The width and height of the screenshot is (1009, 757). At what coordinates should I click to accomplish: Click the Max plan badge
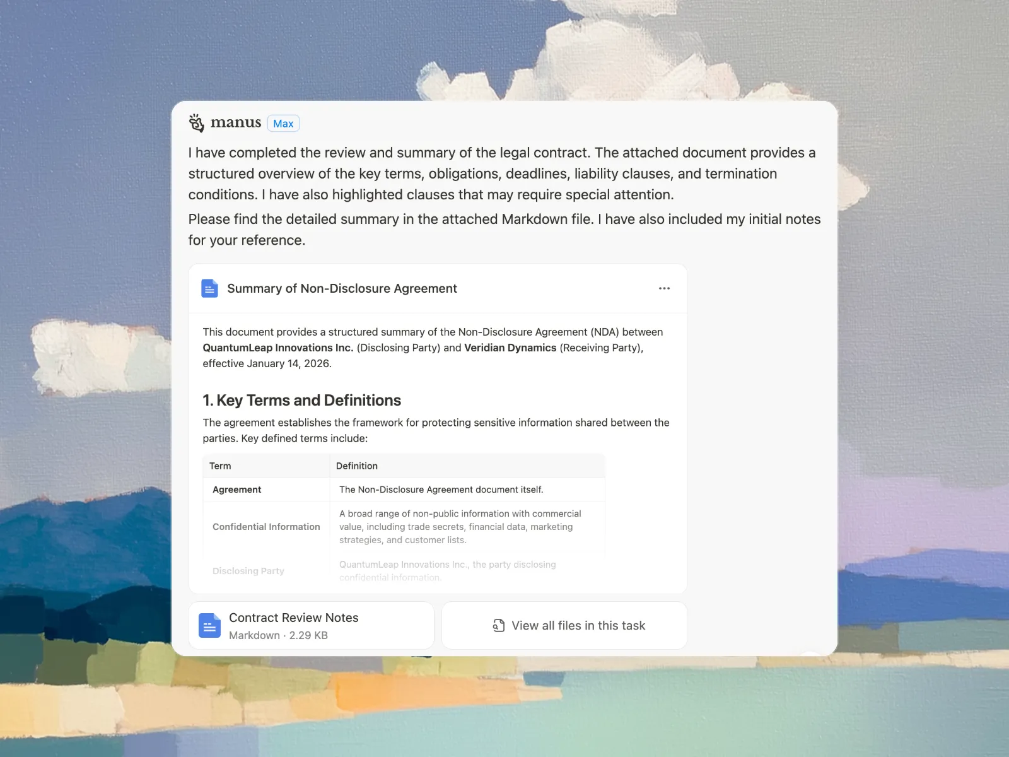(283, 124)
